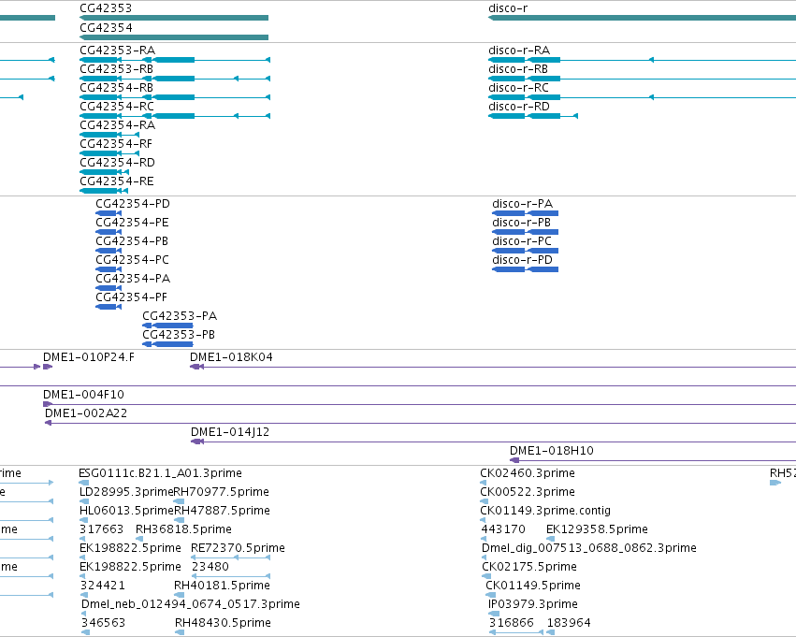Click EST CK01149.5prime
The height and width of the screenshot is (637, 796).
click(533, 586)
